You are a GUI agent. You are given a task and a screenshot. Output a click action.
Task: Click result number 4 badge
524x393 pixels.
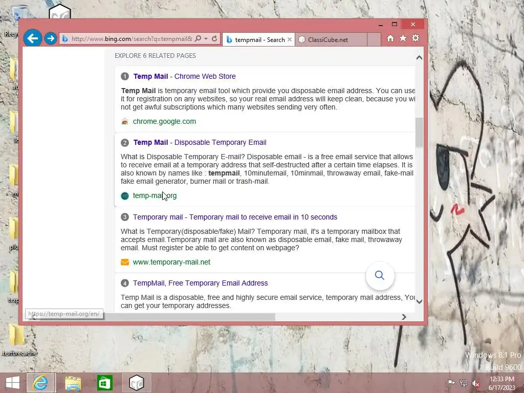[125, 283]
